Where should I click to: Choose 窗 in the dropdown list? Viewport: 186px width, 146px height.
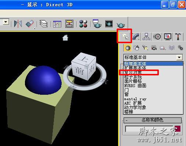click(x=153, y=94)
